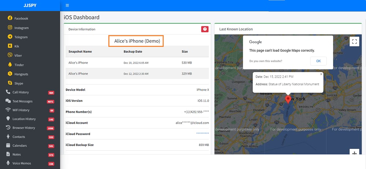Click the iOS 11.0 version value
The height and width of the screenshot is (169, 366).
[x=203, y=101]
